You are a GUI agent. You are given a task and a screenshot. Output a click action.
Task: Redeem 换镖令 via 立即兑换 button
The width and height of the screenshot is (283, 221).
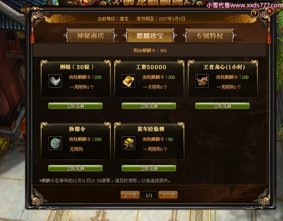[75, 168]
